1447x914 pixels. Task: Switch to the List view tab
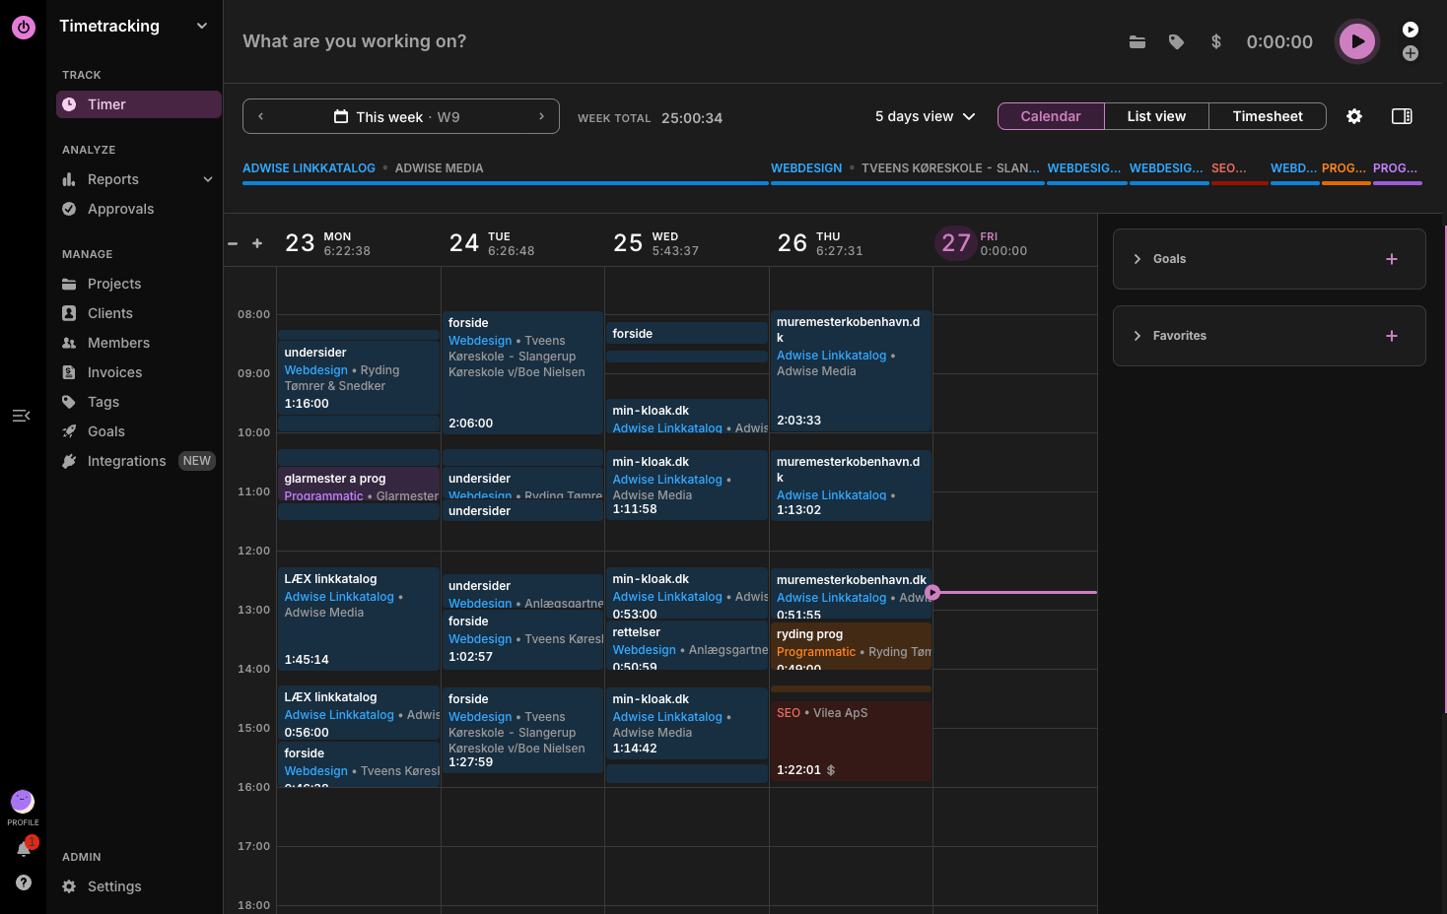tap(1155, 116)
